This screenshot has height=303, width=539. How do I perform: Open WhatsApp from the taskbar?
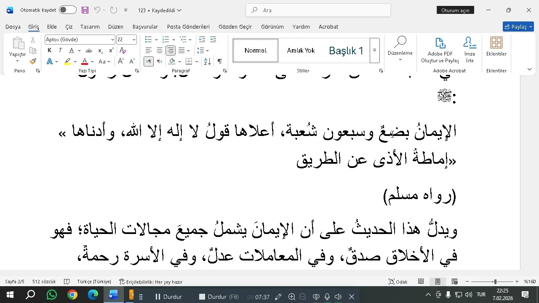52,295
